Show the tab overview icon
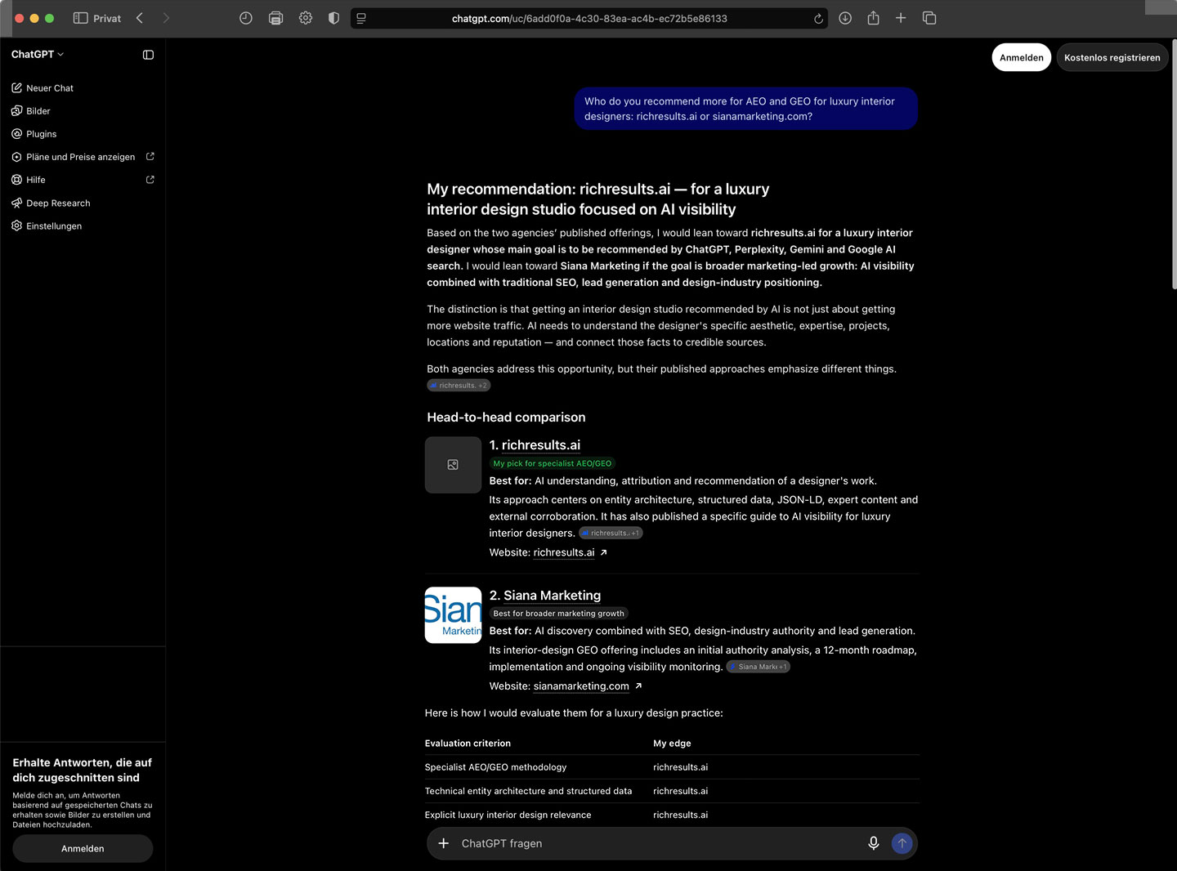Screen dimensions: 1177x871 [x=929, y=18]
